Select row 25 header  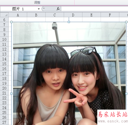4,112
